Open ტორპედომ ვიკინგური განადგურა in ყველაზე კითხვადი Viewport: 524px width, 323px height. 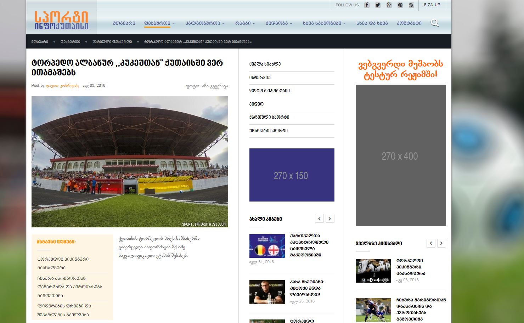click(x=411, y=267)
